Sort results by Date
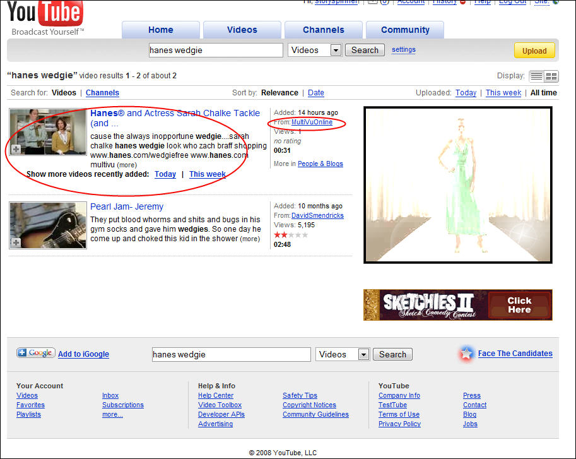Screen dimensions: 576x459 [x=316, y=93]
